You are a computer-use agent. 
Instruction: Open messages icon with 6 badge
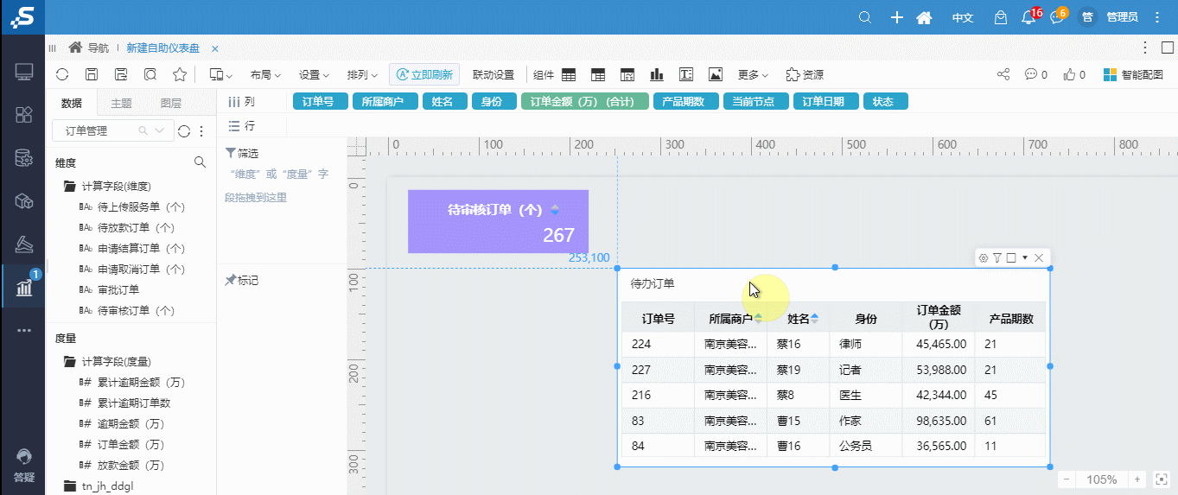1055,17
